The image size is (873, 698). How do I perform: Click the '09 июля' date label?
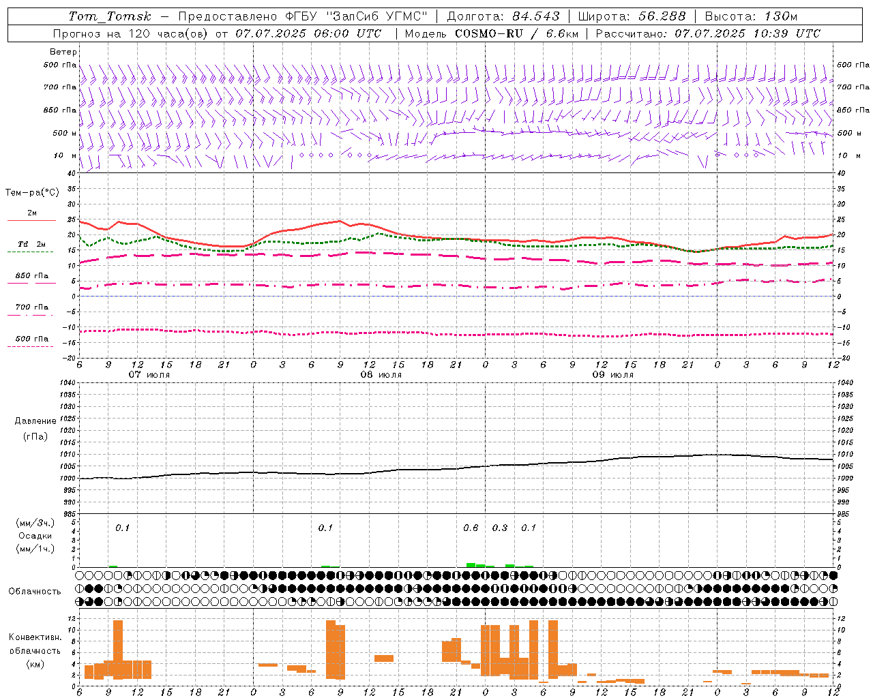pyautogui.click(x=613, y=375)
